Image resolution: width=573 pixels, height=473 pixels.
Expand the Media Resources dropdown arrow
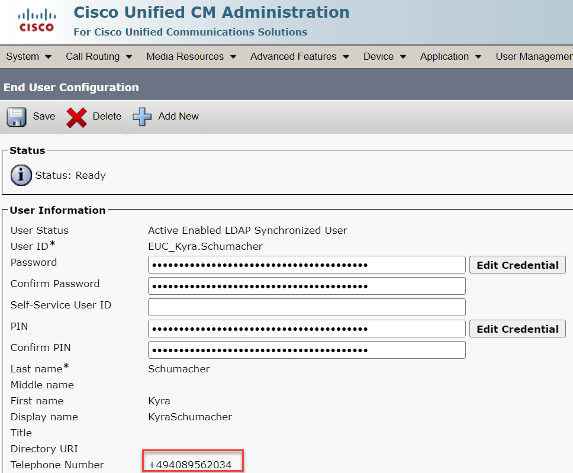coord(233,57)
